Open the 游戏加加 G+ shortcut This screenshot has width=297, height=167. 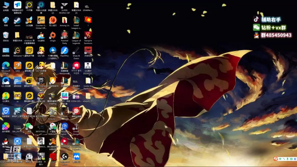[x=17, y=82]
